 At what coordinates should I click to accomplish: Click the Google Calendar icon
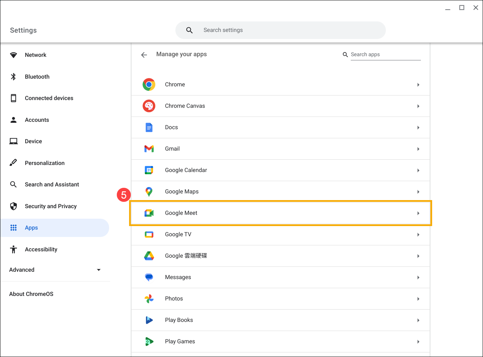149,170
